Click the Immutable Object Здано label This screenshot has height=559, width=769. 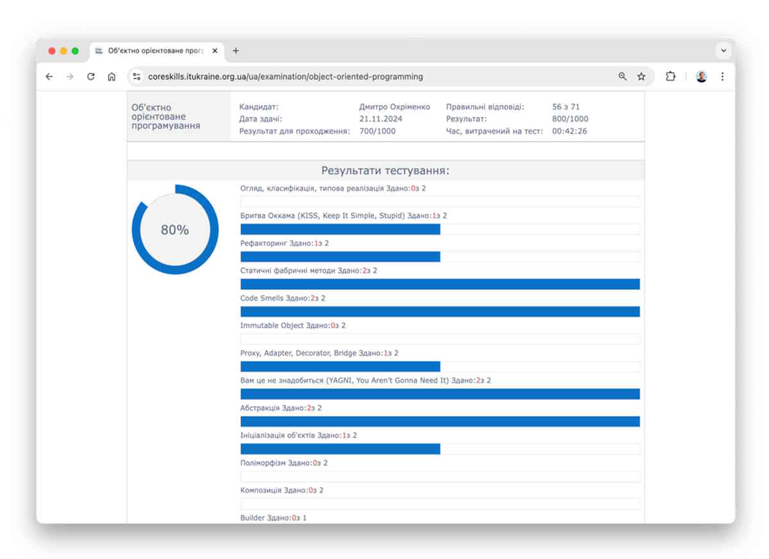[293, 326]
